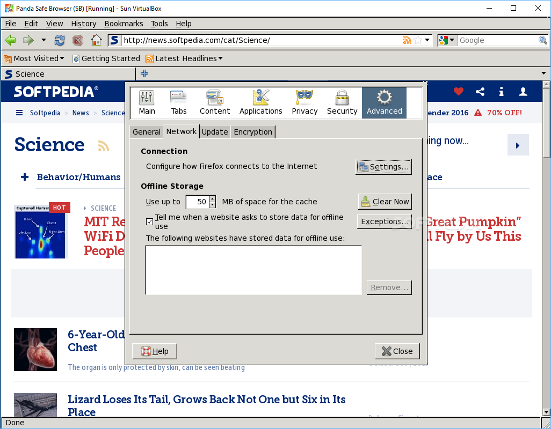Open the Tabs preferences pane

pos(178,103)
